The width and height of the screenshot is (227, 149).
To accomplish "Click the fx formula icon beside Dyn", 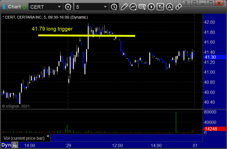I will (15, 145).
